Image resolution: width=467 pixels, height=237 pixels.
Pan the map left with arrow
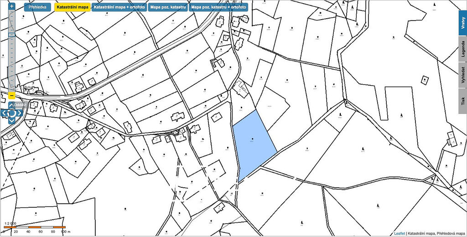[x=4, y=113]
